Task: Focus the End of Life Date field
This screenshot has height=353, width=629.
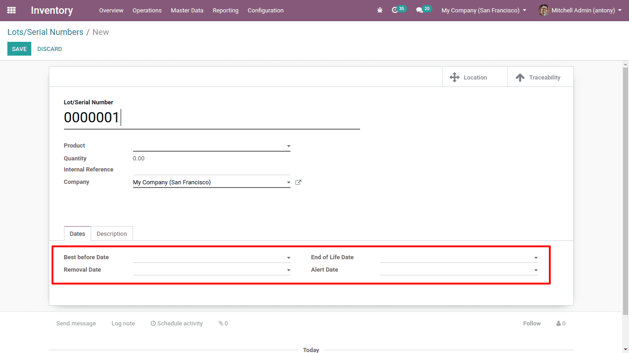Action: [x=459, y=257]
